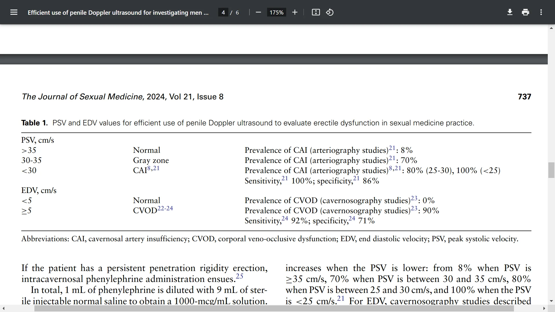The height and width of the screenshot is (312, 555).
Task: Open reference 21 after 'Sensitivity' 100%
Action: [285, 179]
